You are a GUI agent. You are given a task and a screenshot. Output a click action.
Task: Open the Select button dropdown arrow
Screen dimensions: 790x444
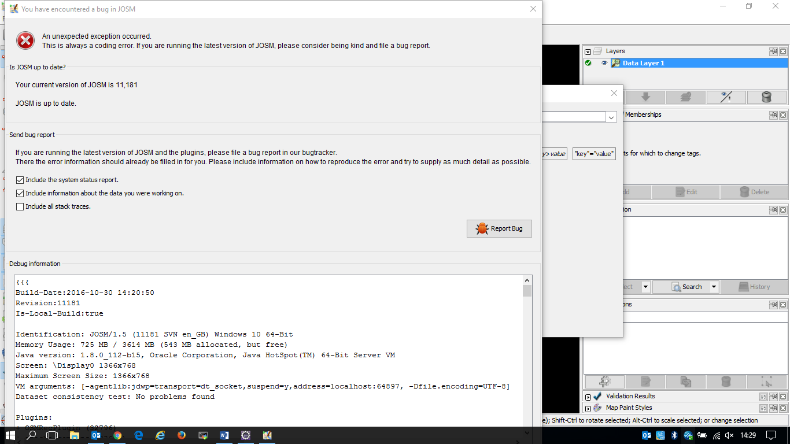(646, 287)
